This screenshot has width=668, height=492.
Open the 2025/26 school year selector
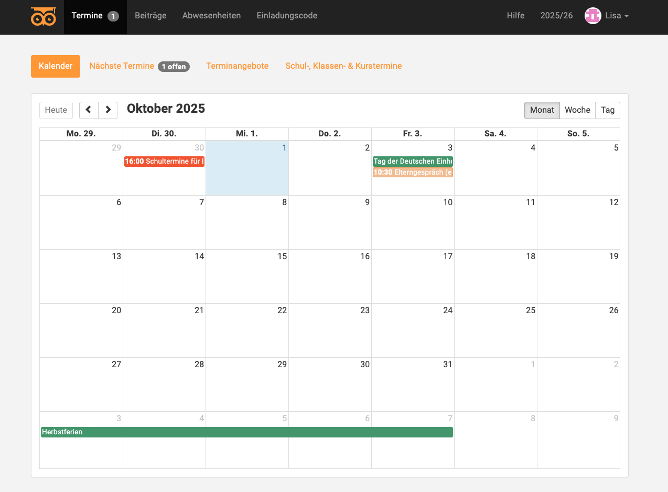click(556, 16)
